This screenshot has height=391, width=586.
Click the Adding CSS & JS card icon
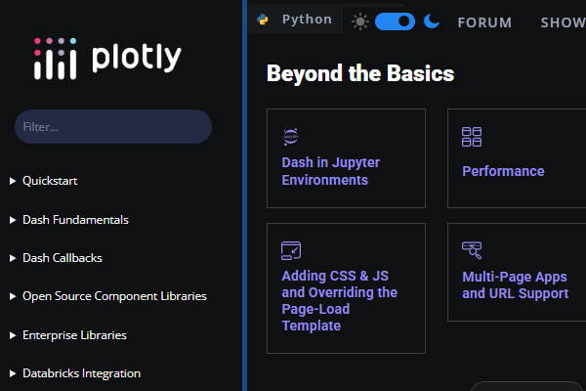pyautogui.click(x=291, y=250)
